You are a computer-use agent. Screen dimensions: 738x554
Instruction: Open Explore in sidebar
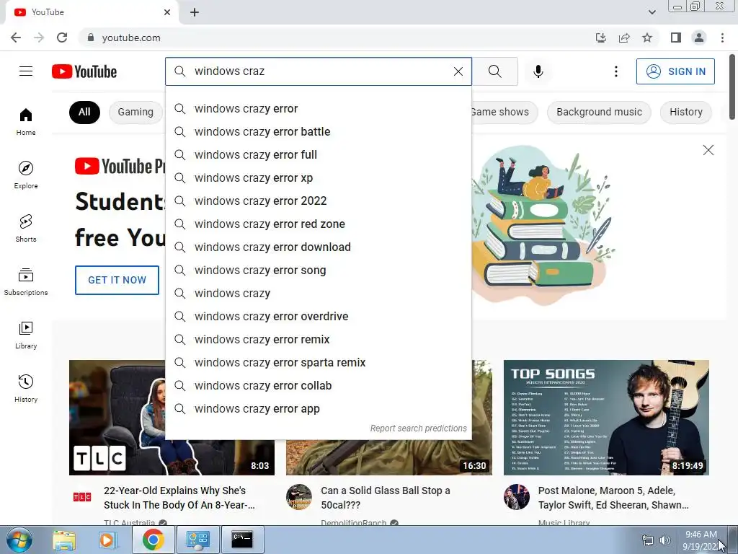pos(26,175)
